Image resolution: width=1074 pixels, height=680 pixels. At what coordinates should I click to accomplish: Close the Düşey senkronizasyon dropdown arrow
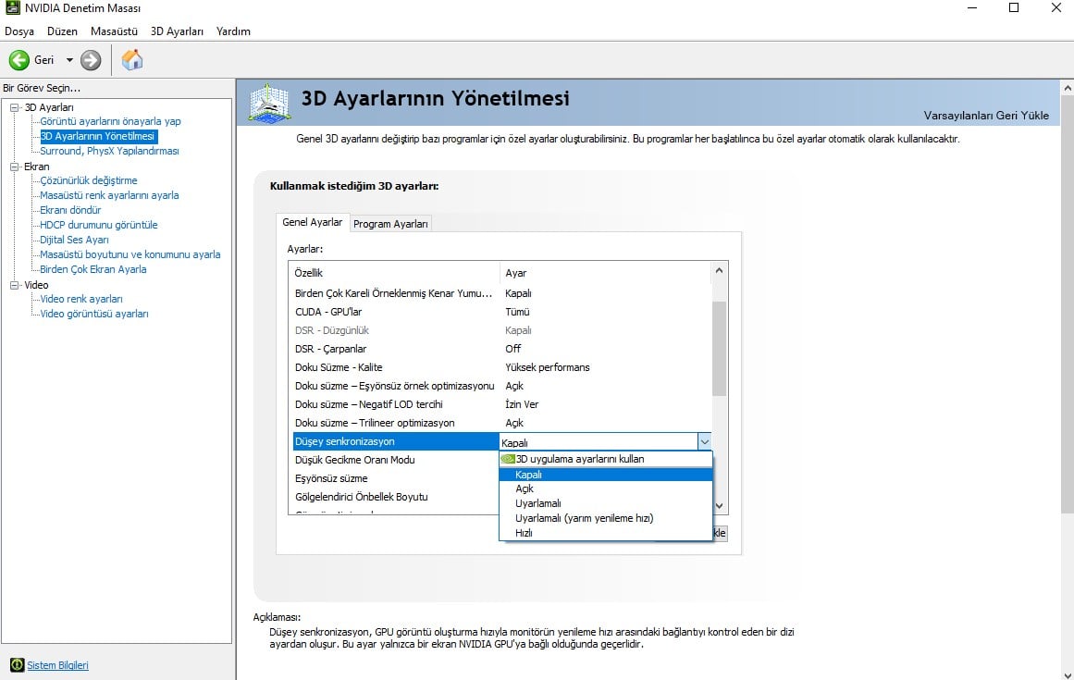pyautogui.click(x=704, y=442)
